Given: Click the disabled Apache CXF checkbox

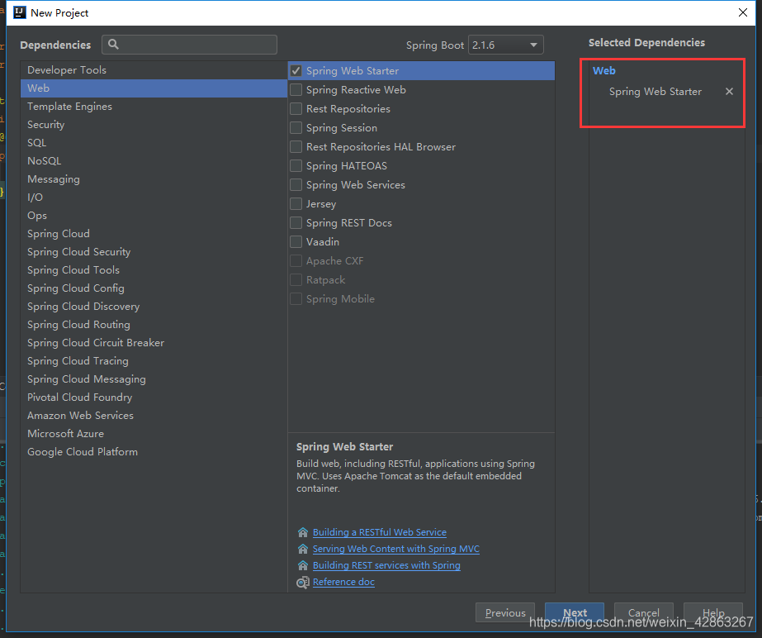Looking at the screenshot, I should pyautogui.click(x=296, y=261).
